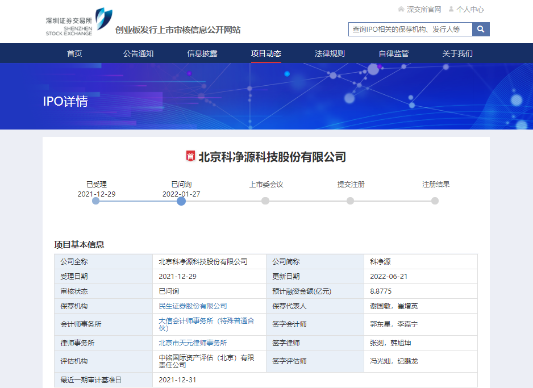
Task: Click the red 首 badge icon
Action: (190, 156)
